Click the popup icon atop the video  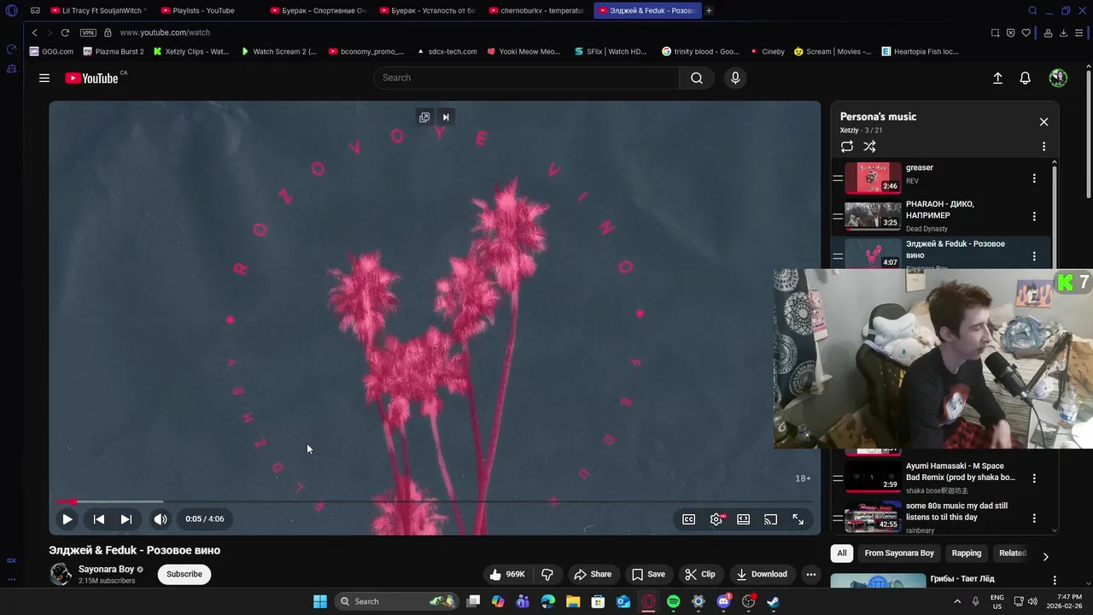click(424, 117)
